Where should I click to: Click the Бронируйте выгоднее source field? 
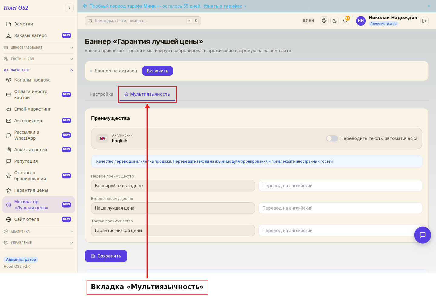coord(173,186)
